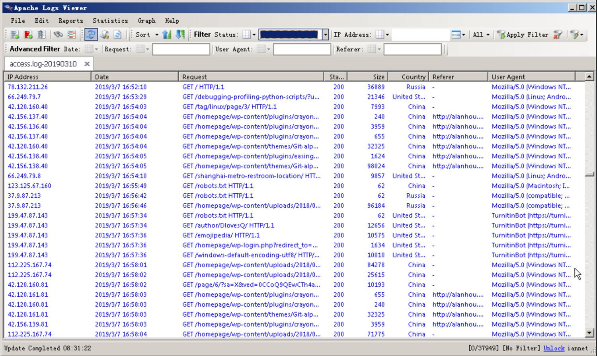Open the Sort dropdown
597x356 pixels.
[x=146, y=35]
